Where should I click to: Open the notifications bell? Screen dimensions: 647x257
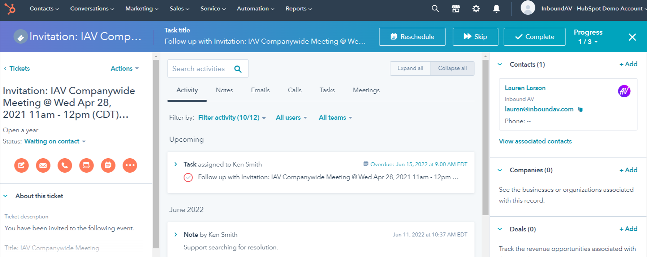click(497, 9)
